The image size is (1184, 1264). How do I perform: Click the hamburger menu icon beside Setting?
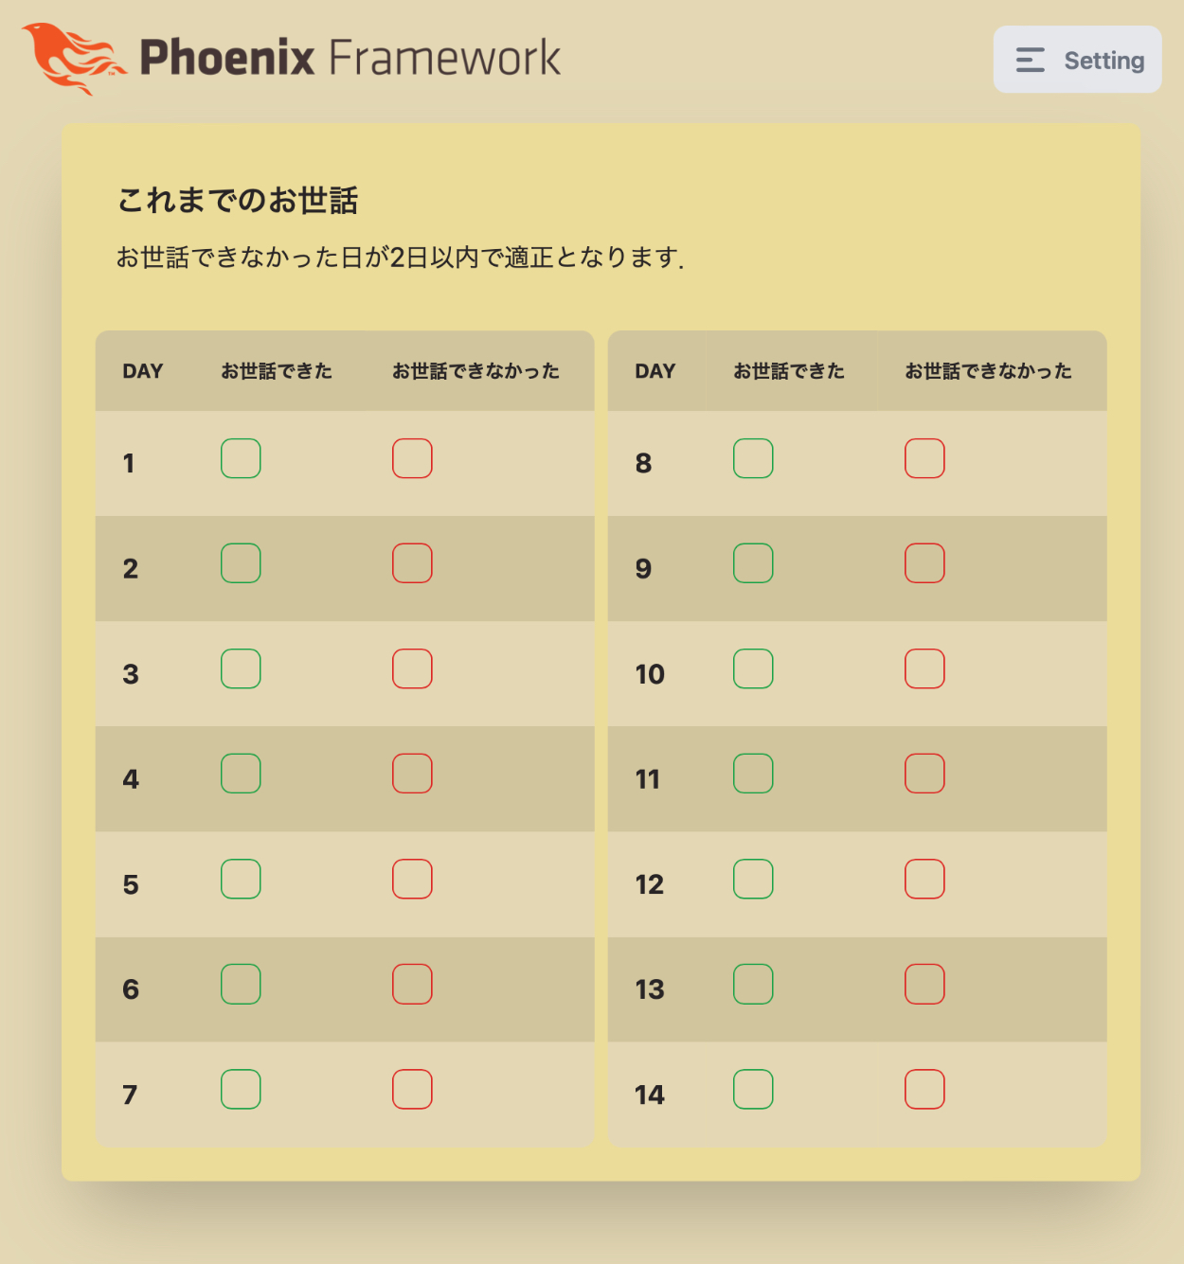pyautogui.click(x=1030, y=61)
